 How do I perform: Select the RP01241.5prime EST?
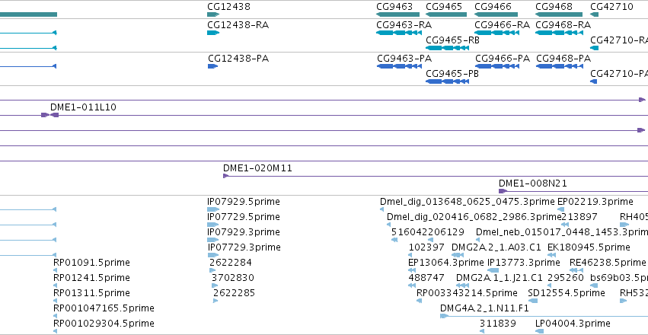click(55, 286)
